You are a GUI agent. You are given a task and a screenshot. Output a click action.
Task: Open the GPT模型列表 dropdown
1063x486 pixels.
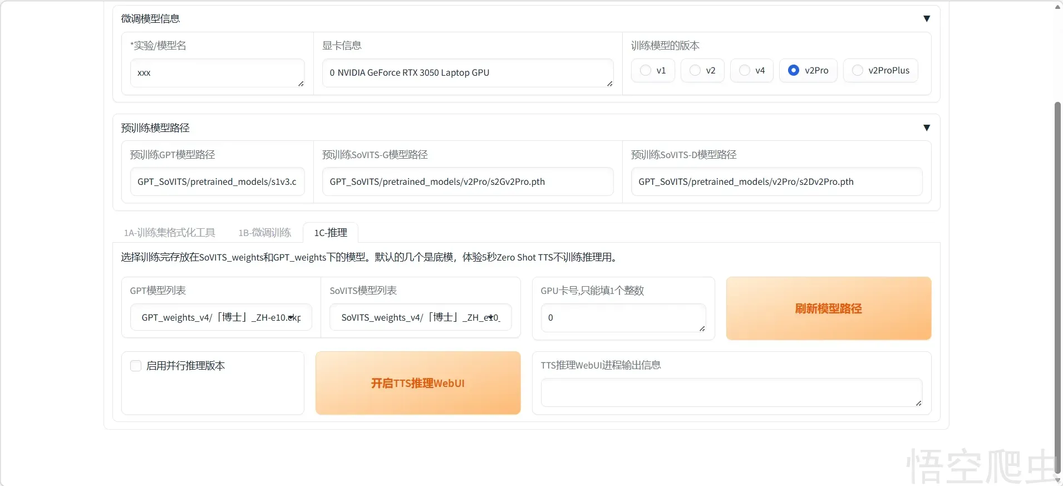220,317
